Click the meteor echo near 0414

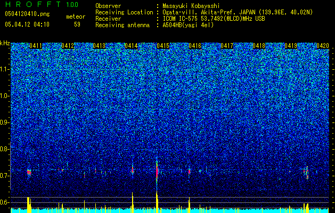coord(133,170)
